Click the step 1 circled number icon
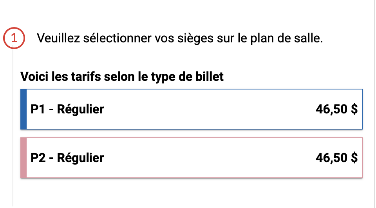Viewport: 376px width, 208px height. [14, 38]
